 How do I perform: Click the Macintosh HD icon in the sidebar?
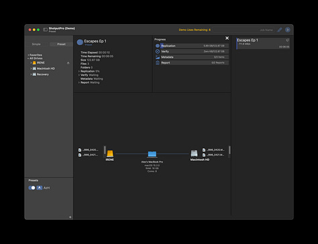tap(34, 68)
